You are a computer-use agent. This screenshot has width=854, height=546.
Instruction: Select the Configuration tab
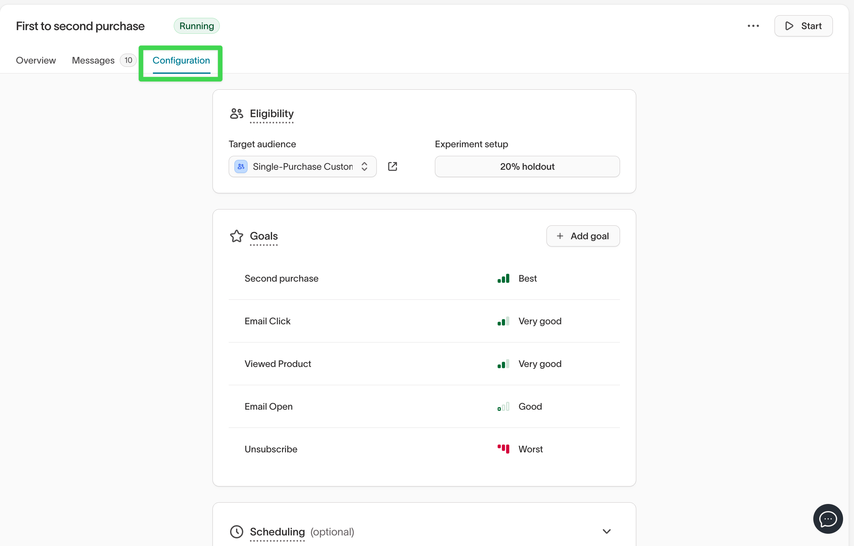pyautogui.click(x=181, y=60)
